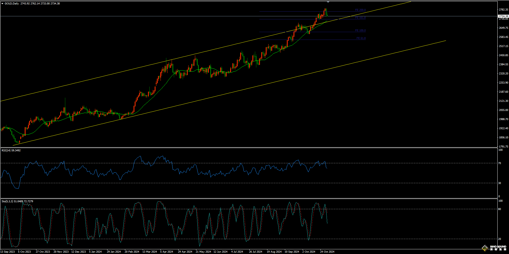This screenshot has width=509, height=254.
Task: Open the chart menu arrow beside GOLD,Daily
Action: (2, 4)
